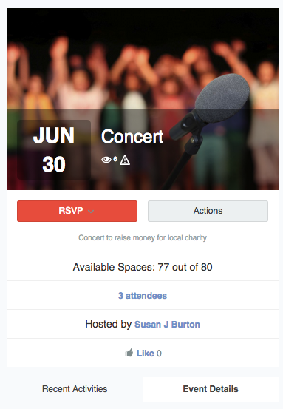Visit host Susan J Burton's profile
The height and width of the screenshot is (409, 283).
pyautogui.click(x=167, y=324)
